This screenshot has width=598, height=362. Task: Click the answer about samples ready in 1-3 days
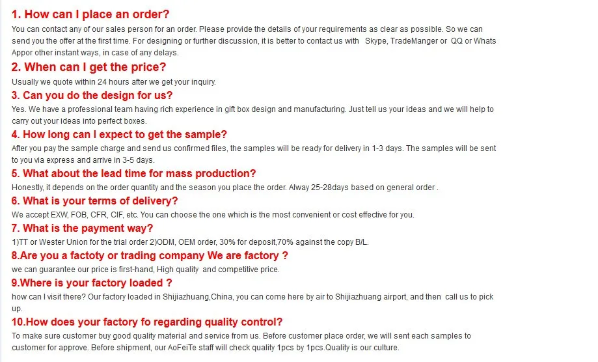click(x=254, y=154)
